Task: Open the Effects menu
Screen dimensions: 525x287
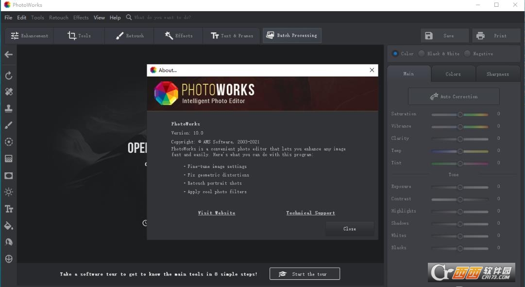Action: pos(81,17)
